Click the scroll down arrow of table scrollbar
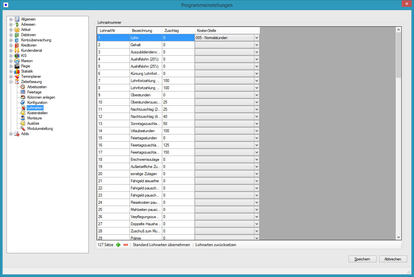This screenshot has width=414, height=277. click(398, 237)
